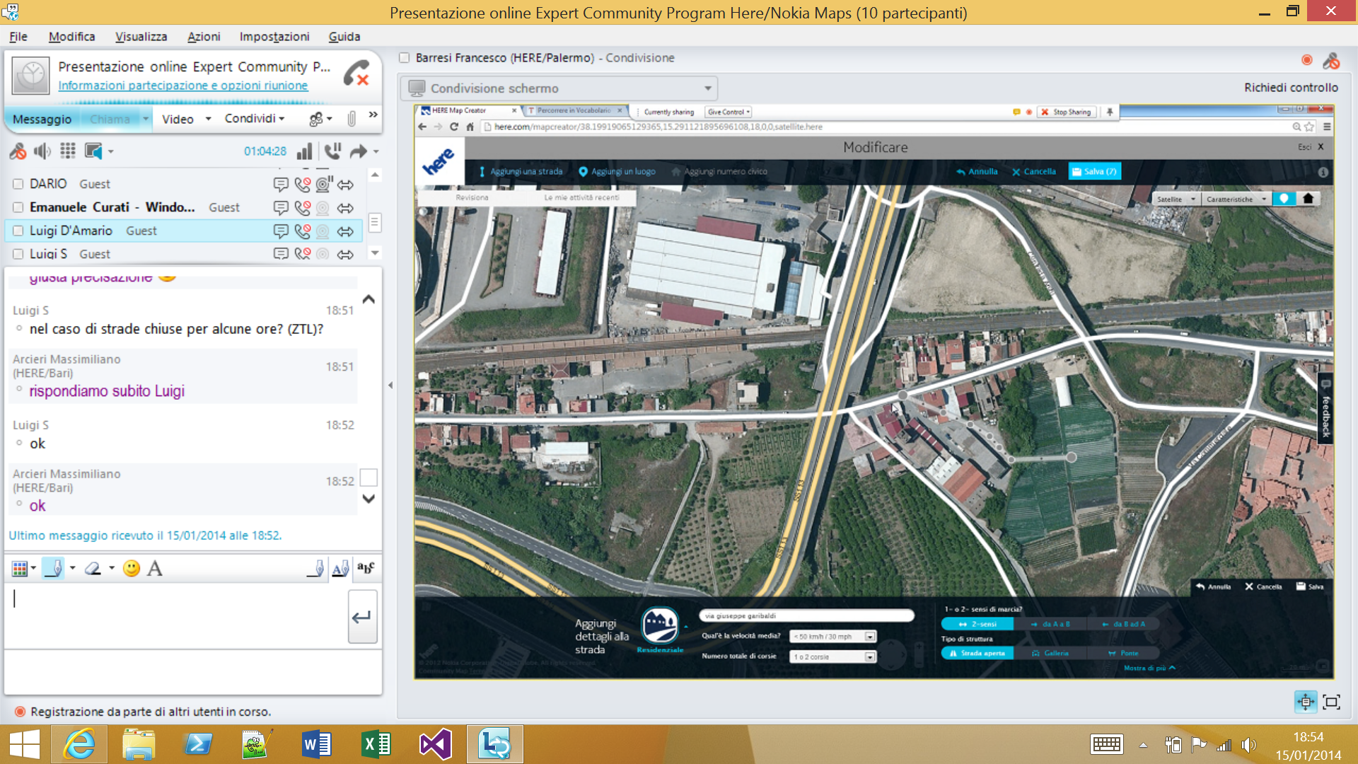Click the abc text input mode
The width and height of the screenshot is (1358, 764).
tap(366, 567)
